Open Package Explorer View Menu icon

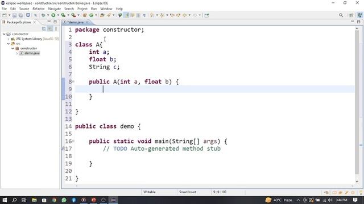click(x=56, y=29)
